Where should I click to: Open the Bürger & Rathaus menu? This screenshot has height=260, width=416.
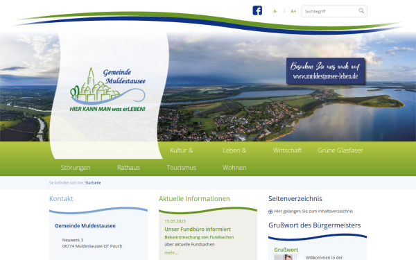[128, 159]
